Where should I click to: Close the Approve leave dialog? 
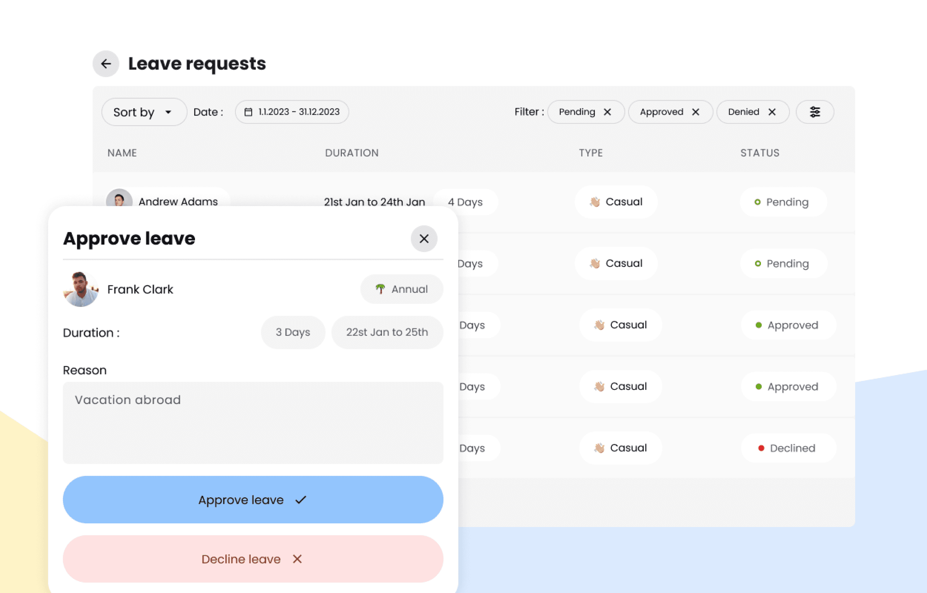coord(424,239)
